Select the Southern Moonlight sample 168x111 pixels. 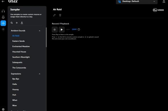pyautogui.click(x=21, y=57)
